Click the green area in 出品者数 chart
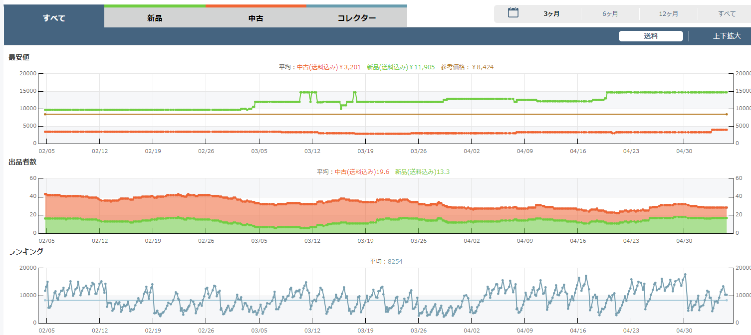The height and width of the screenshot is (335, 751). pyautogui.click(x=150, y=227)
